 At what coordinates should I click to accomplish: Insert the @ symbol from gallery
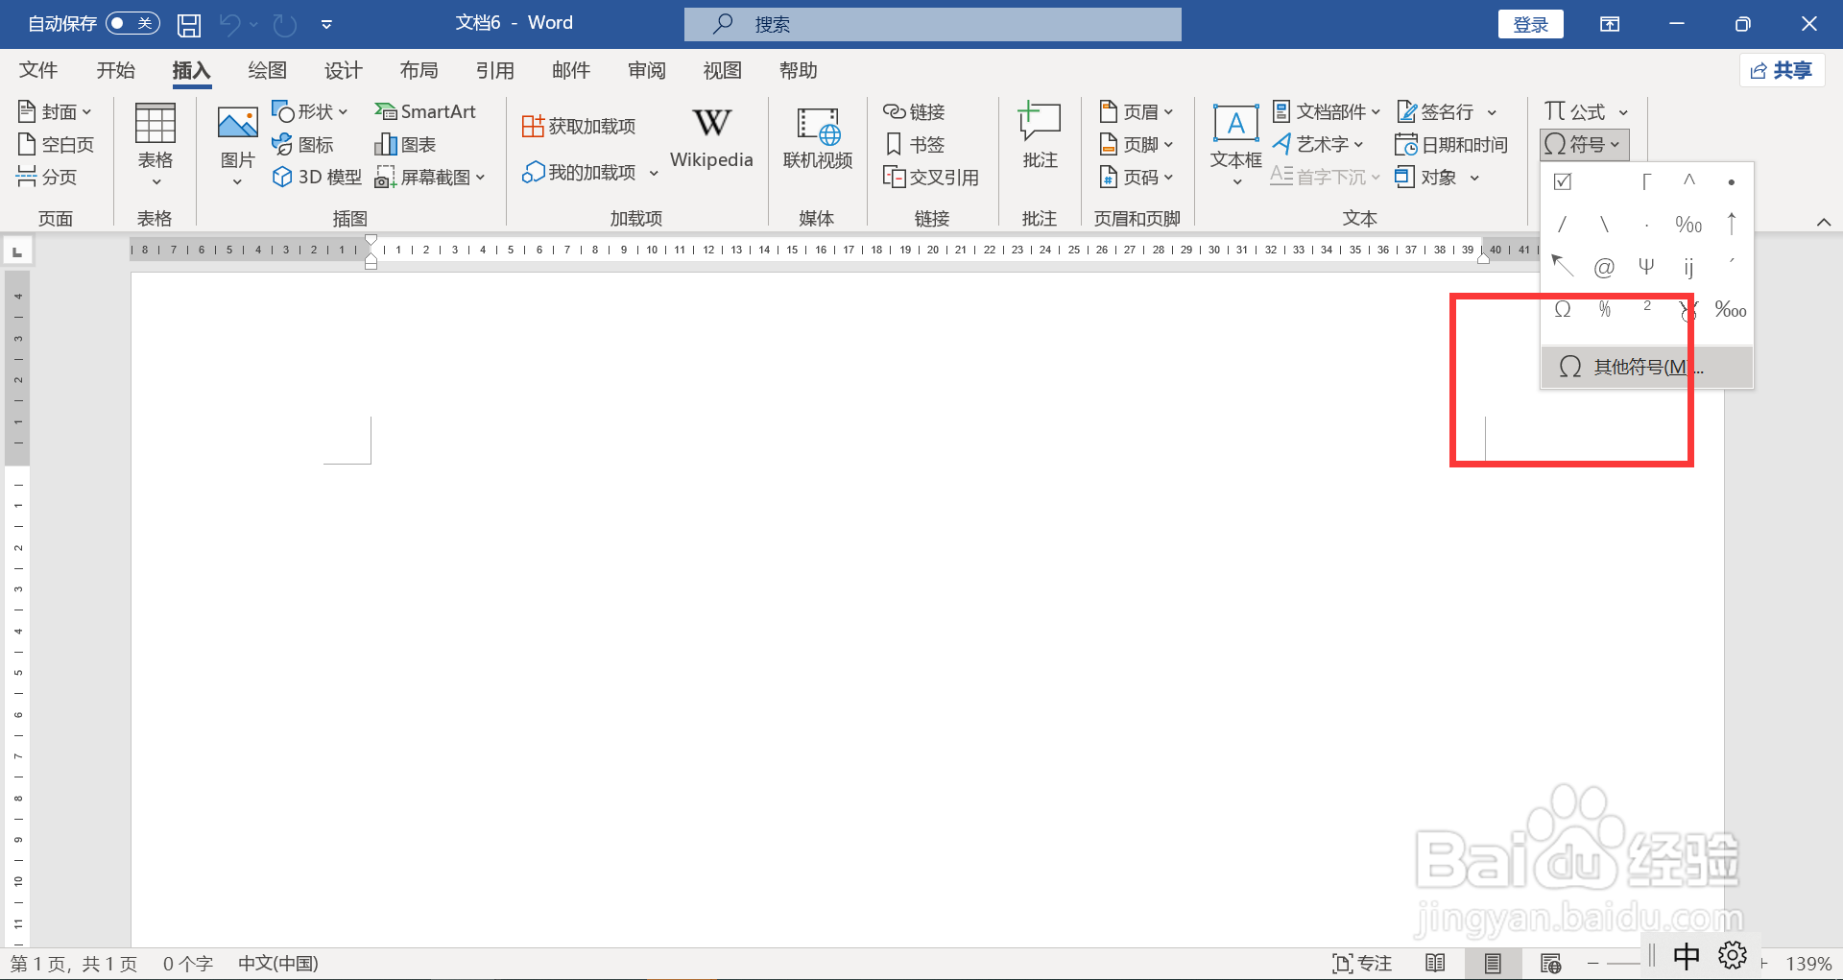pos(1604,267)
